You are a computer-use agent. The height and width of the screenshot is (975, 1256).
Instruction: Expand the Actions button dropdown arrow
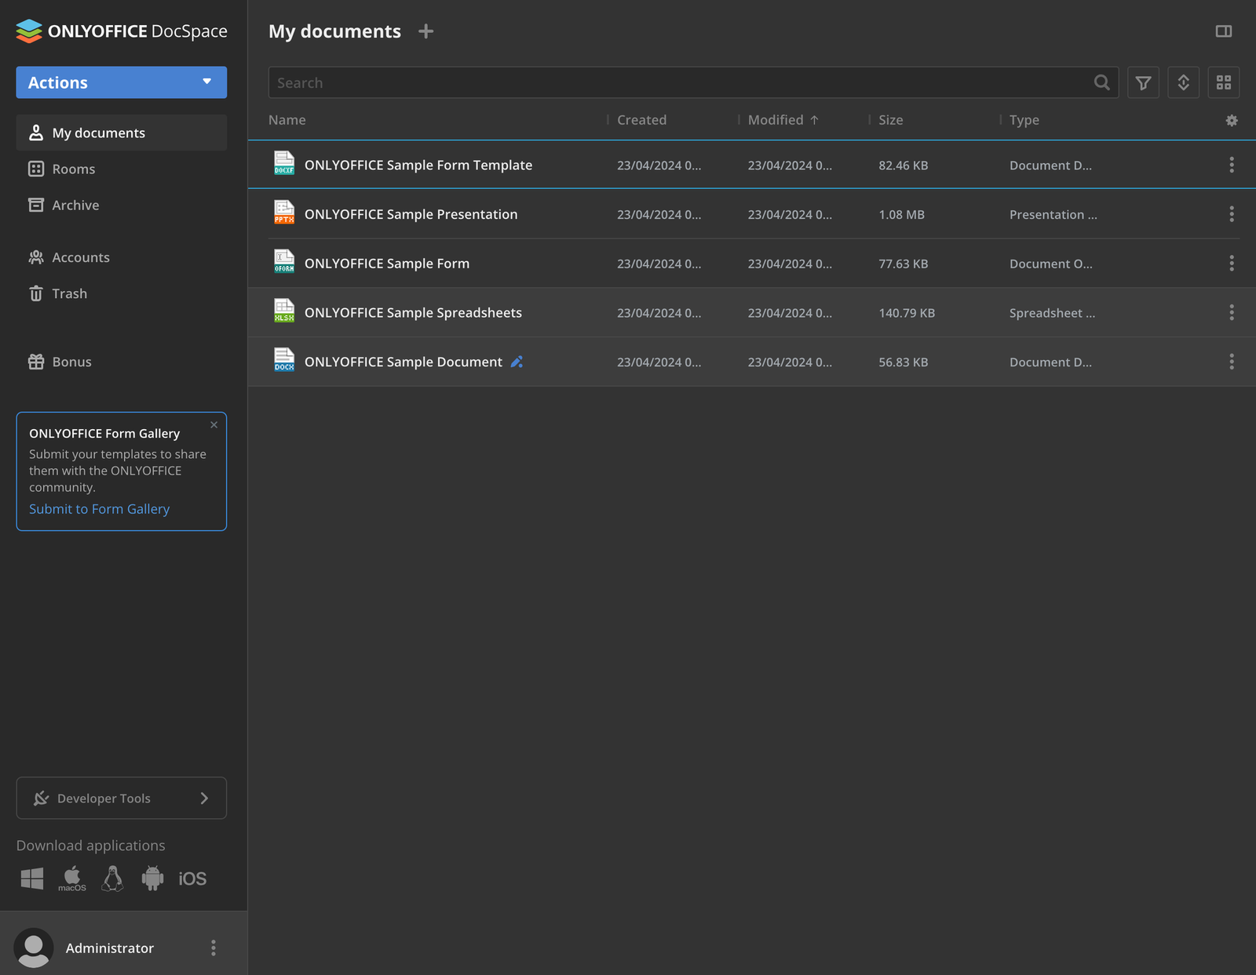click(x=206, y=82)
